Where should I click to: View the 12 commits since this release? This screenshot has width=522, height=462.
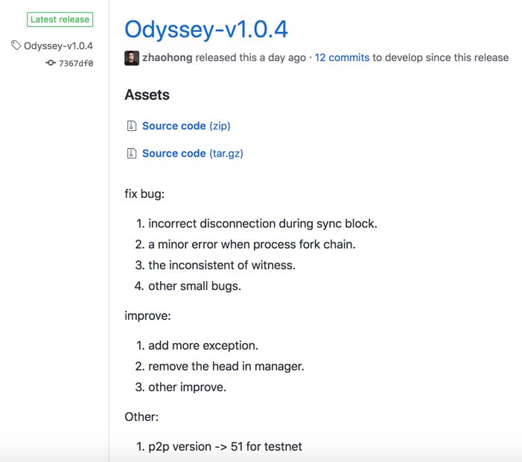342,57
